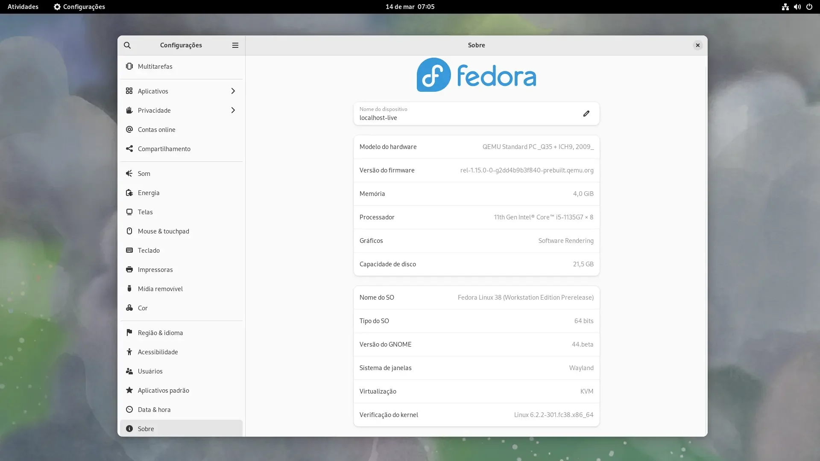
Task: Select Multitarefas in the sidebar
Action: tap(181, 66)
